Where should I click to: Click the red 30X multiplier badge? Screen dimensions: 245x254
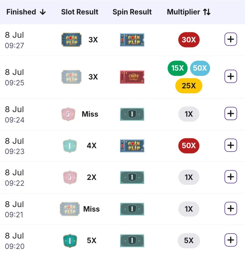click(189, 40)
